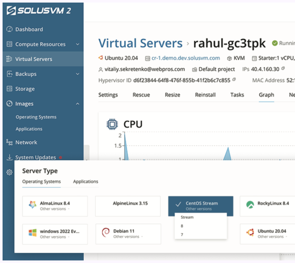
Task: Click the Ubuntu logo beside Ubuntu 20.04 header
Action: coord(101,58)
